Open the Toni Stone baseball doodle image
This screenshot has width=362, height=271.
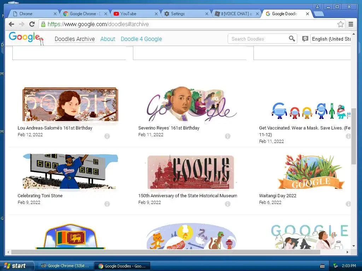[x=70, y=171]
